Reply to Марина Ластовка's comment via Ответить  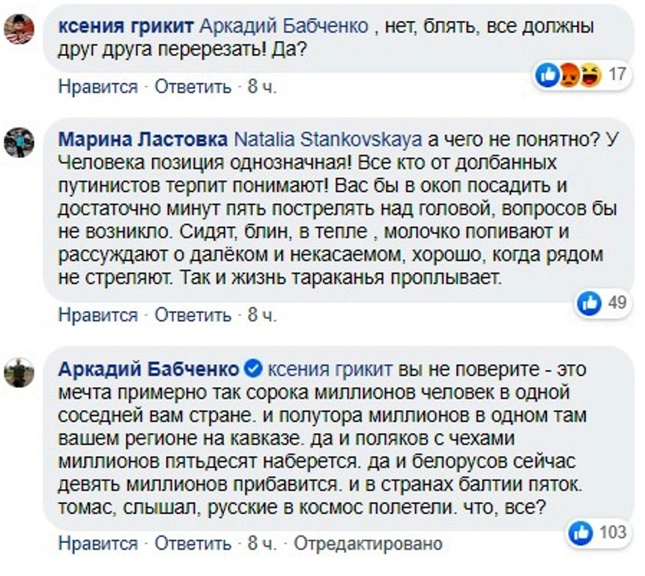193,315
